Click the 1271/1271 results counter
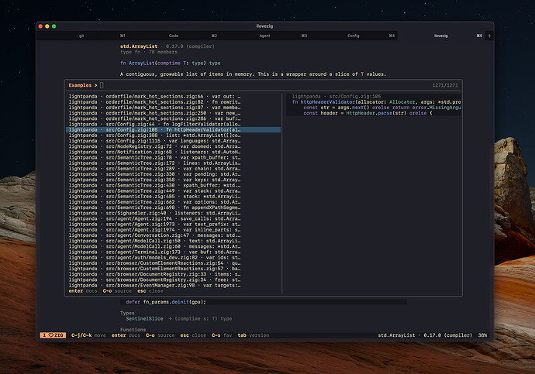 pyautogui.click(x=445, y=85)
